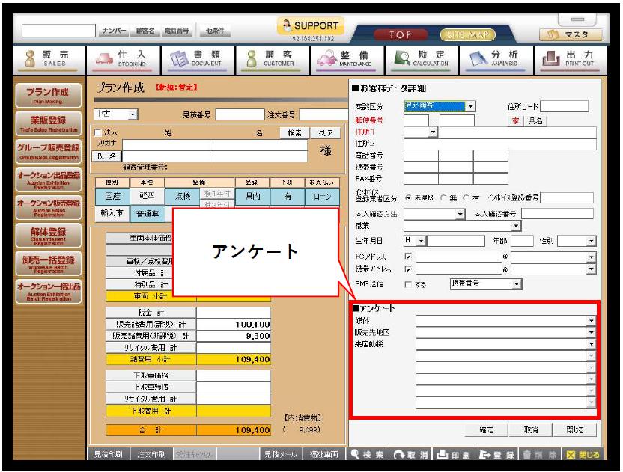Enable the SMS送信 する checkbox
623x472 pixels.
pos(407,284)
